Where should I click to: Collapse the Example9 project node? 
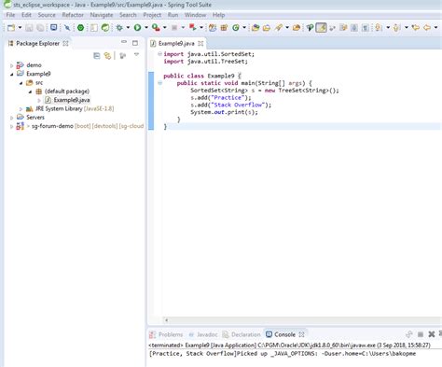tap(11, 74)
